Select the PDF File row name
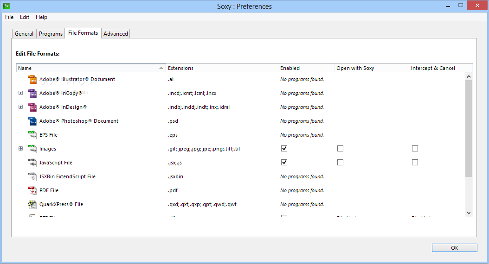489x264 pixels. [x=49, y=190]
